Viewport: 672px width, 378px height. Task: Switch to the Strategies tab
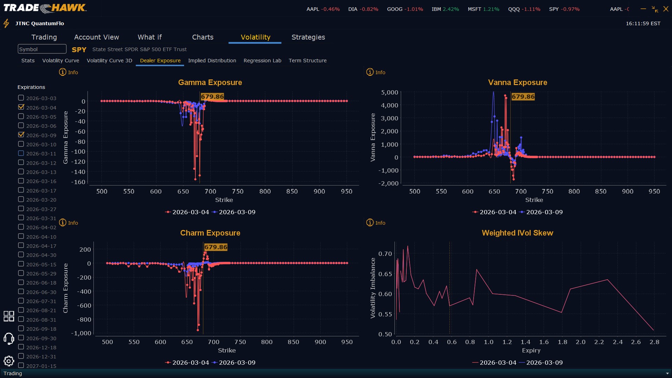click(308, 37)
